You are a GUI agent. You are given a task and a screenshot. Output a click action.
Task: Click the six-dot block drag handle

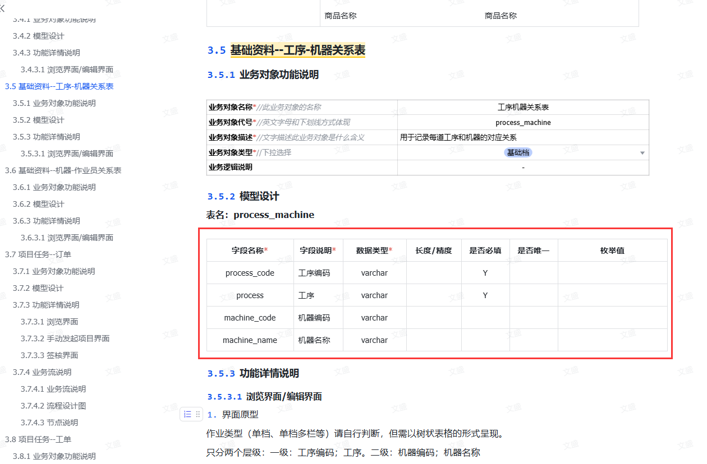[x=198, y=414]
